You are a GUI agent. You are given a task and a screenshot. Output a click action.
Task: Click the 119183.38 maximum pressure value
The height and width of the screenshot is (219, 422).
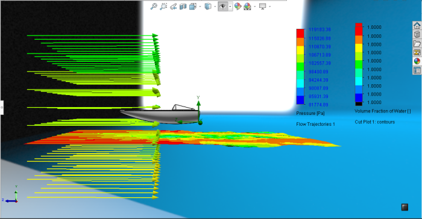point(320,29)
